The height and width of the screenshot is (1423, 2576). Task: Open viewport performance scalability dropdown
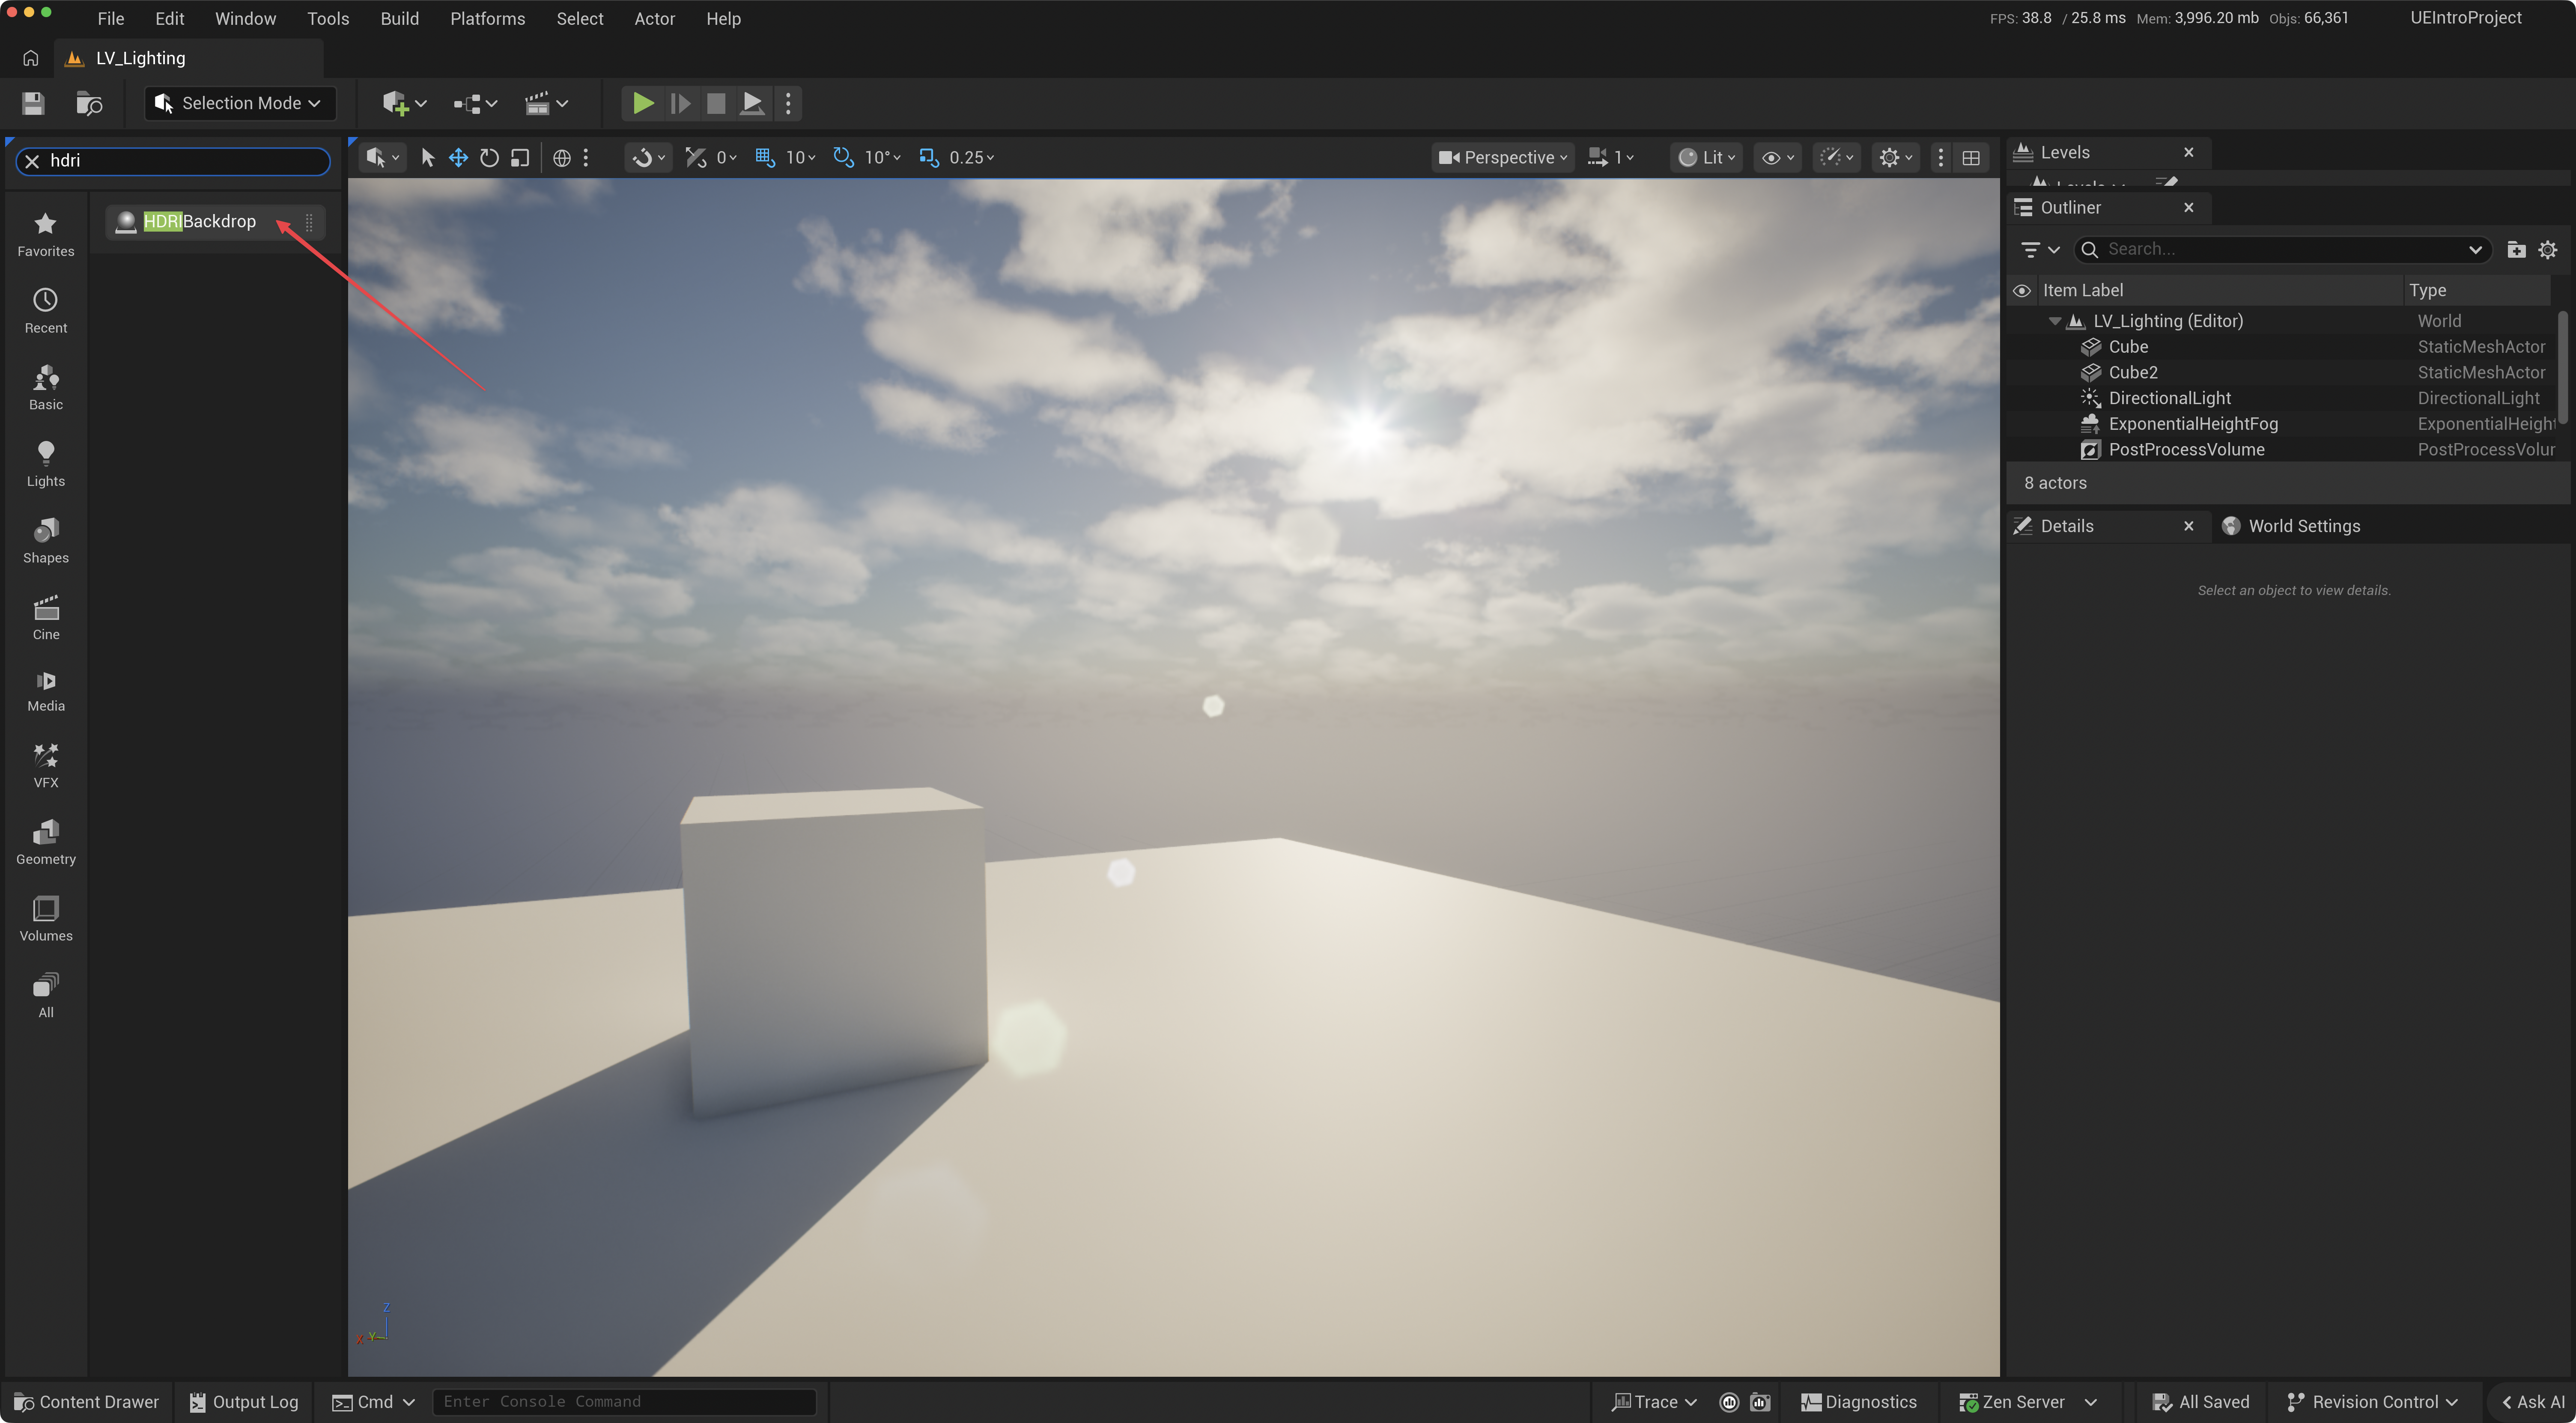1837,158
